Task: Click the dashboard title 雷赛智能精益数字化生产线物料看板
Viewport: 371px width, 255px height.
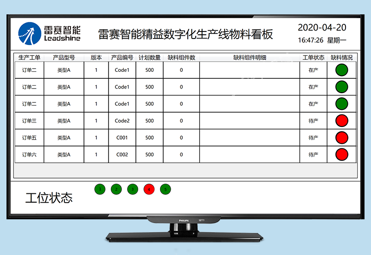Action: pyautogui.click(x=185, y=34)
